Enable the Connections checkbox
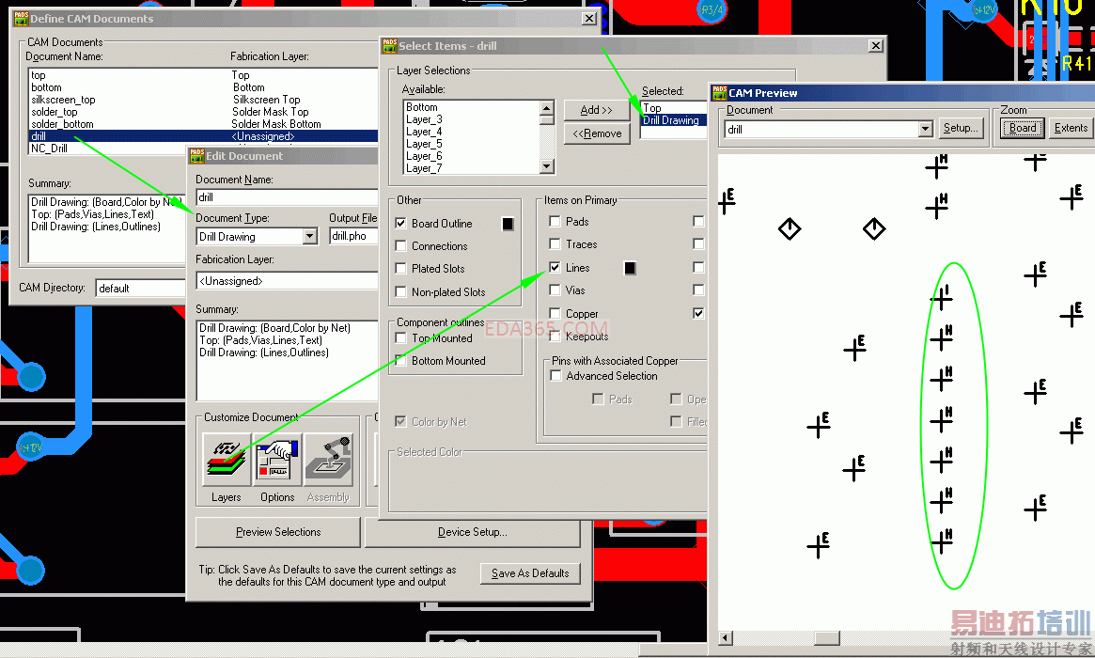The image size is (1095, 658). coord(400,246)
